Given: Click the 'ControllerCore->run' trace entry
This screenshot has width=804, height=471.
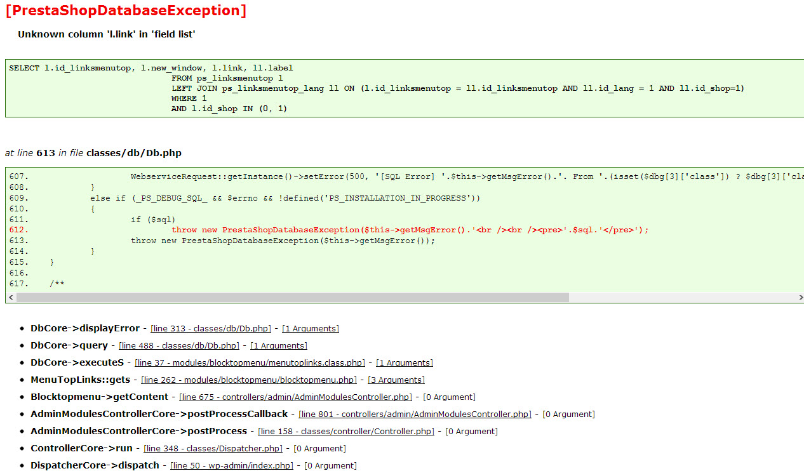Looking at the screenshot, I should point(82,448).
